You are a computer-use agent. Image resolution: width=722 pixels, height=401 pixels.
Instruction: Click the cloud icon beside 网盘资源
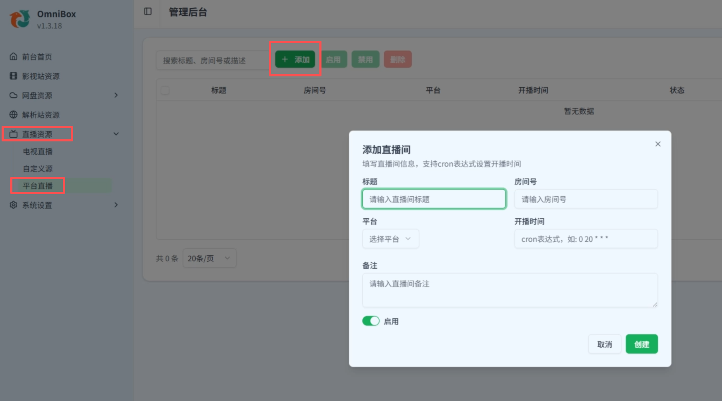pyautogui.click(x=13, y=96)
